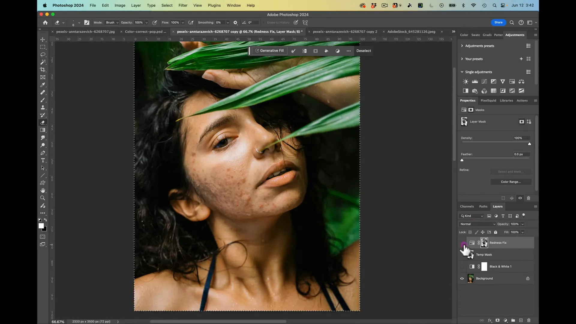576x324 pixels.
Task: Toggle layer filtering switch on
Action: coord(524,215)
